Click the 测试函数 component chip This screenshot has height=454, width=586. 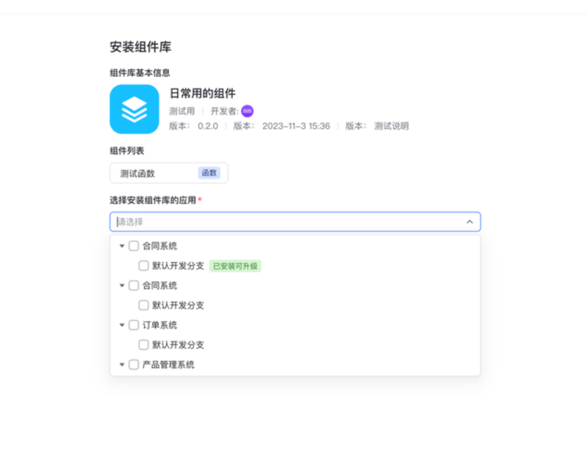point(169,173)
